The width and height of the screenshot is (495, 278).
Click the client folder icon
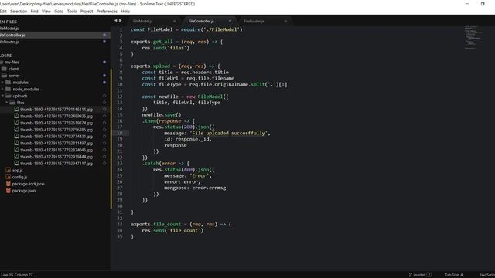4,69
